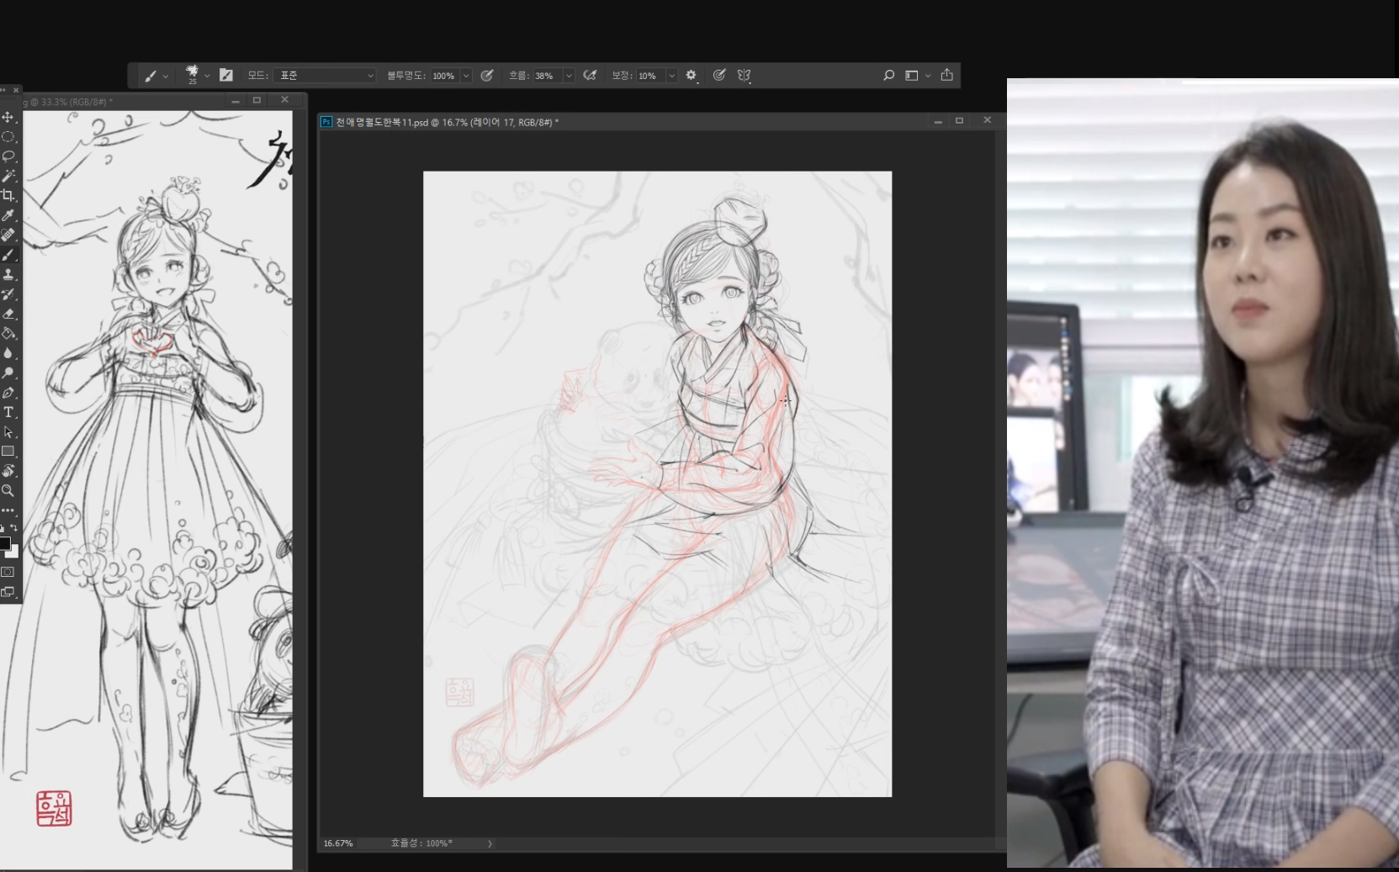Select the Blur tool
The height and width of the screenshot is (872, 1399).
(x=8, y=353)
